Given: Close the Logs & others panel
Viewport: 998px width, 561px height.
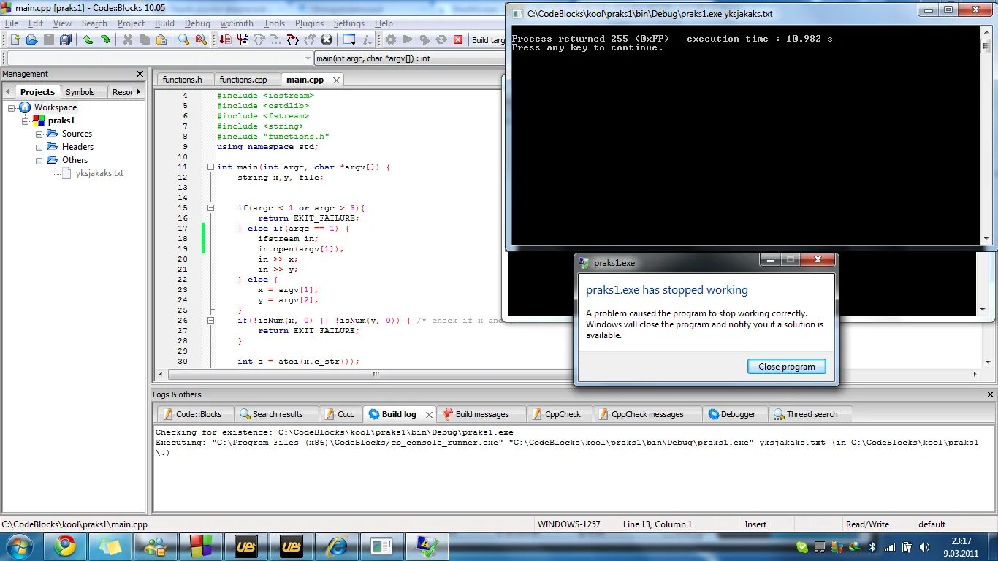Looking at the screenshot, I should point(990,394).
